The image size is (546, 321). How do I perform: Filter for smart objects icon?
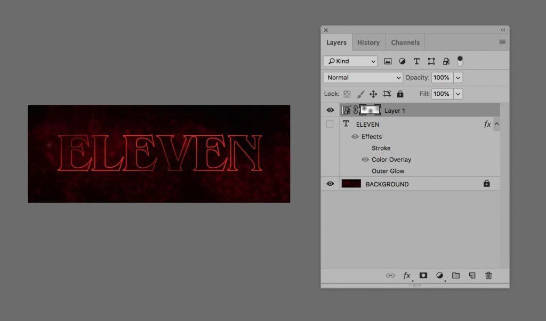pos(446,62)
